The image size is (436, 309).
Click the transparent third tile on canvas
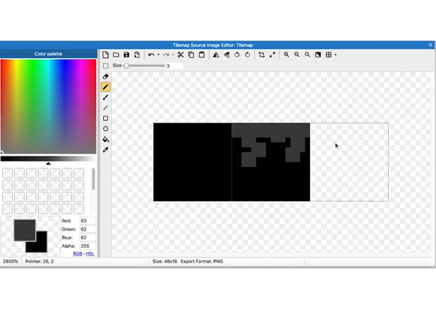(x=349, y=162)
